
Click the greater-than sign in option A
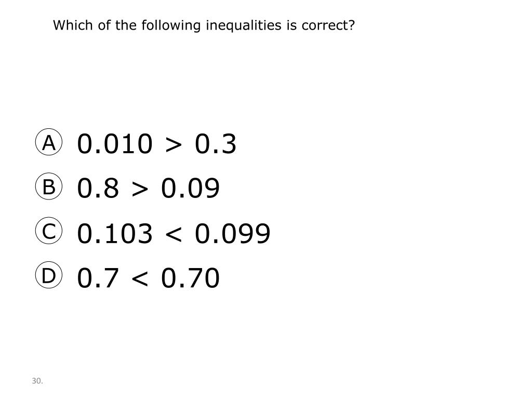[x=174, y=145]
